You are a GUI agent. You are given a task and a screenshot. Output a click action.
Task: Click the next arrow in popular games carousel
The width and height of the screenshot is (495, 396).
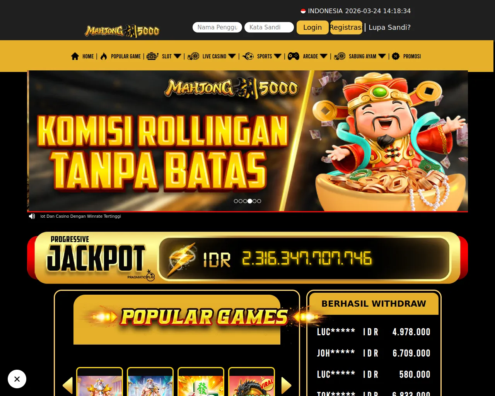point(286,386)
